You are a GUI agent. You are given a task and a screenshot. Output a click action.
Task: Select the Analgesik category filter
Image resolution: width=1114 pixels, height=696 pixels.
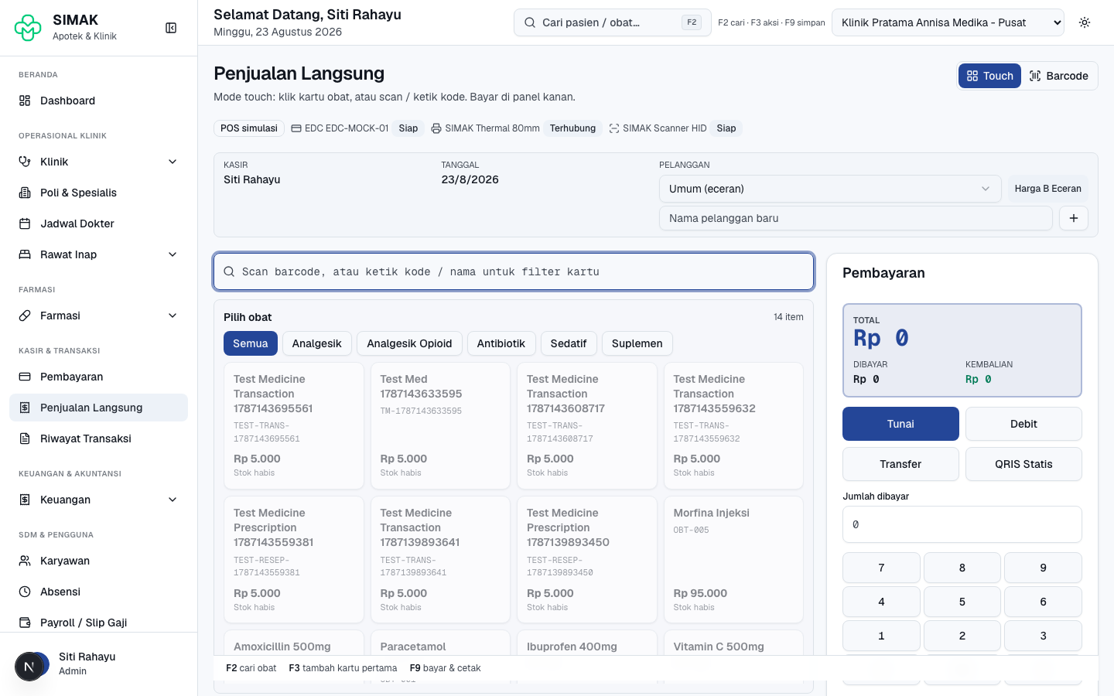point(316,343)
